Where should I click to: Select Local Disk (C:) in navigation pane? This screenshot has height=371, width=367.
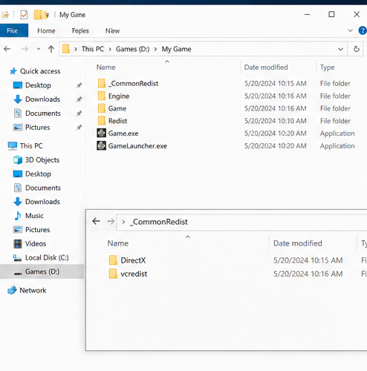[x=41, y=257]
